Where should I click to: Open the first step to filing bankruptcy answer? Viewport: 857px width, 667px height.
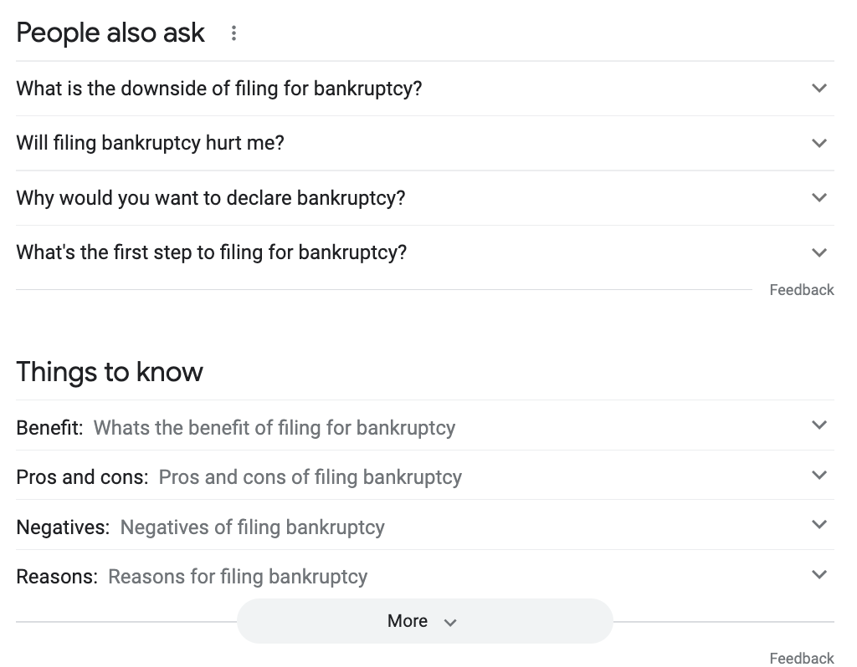click(x=819, y=252)
